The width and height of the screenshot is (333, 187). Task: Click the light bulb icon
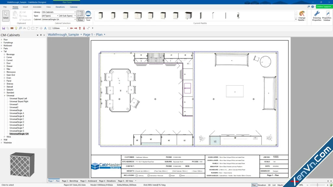pos(16,28)
